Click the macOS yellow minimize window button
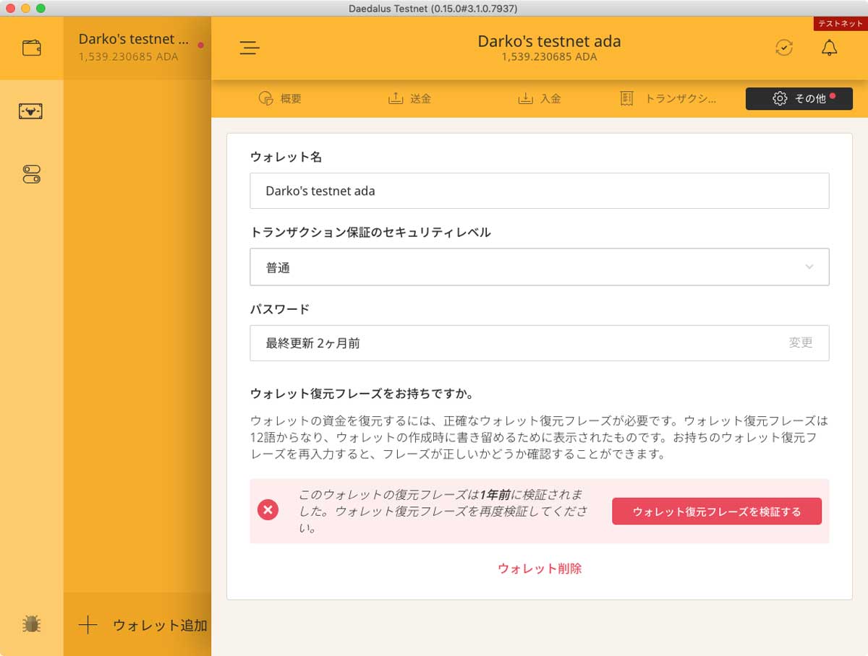The height and width of the screenshot is (656, 868). [x=25, y=8]
